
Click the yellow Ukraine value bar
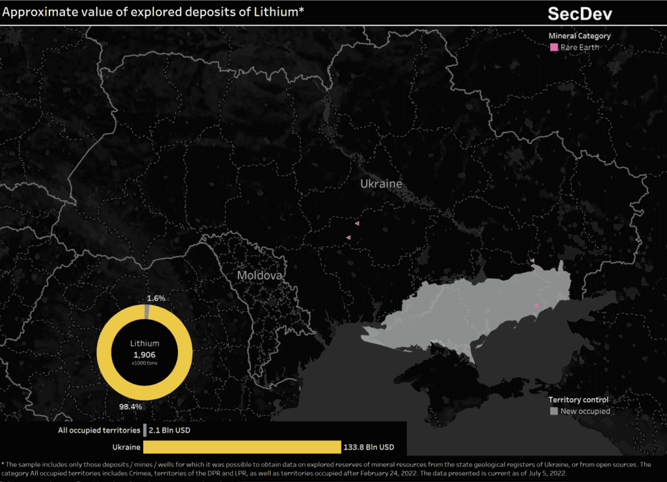coord(241,447)
